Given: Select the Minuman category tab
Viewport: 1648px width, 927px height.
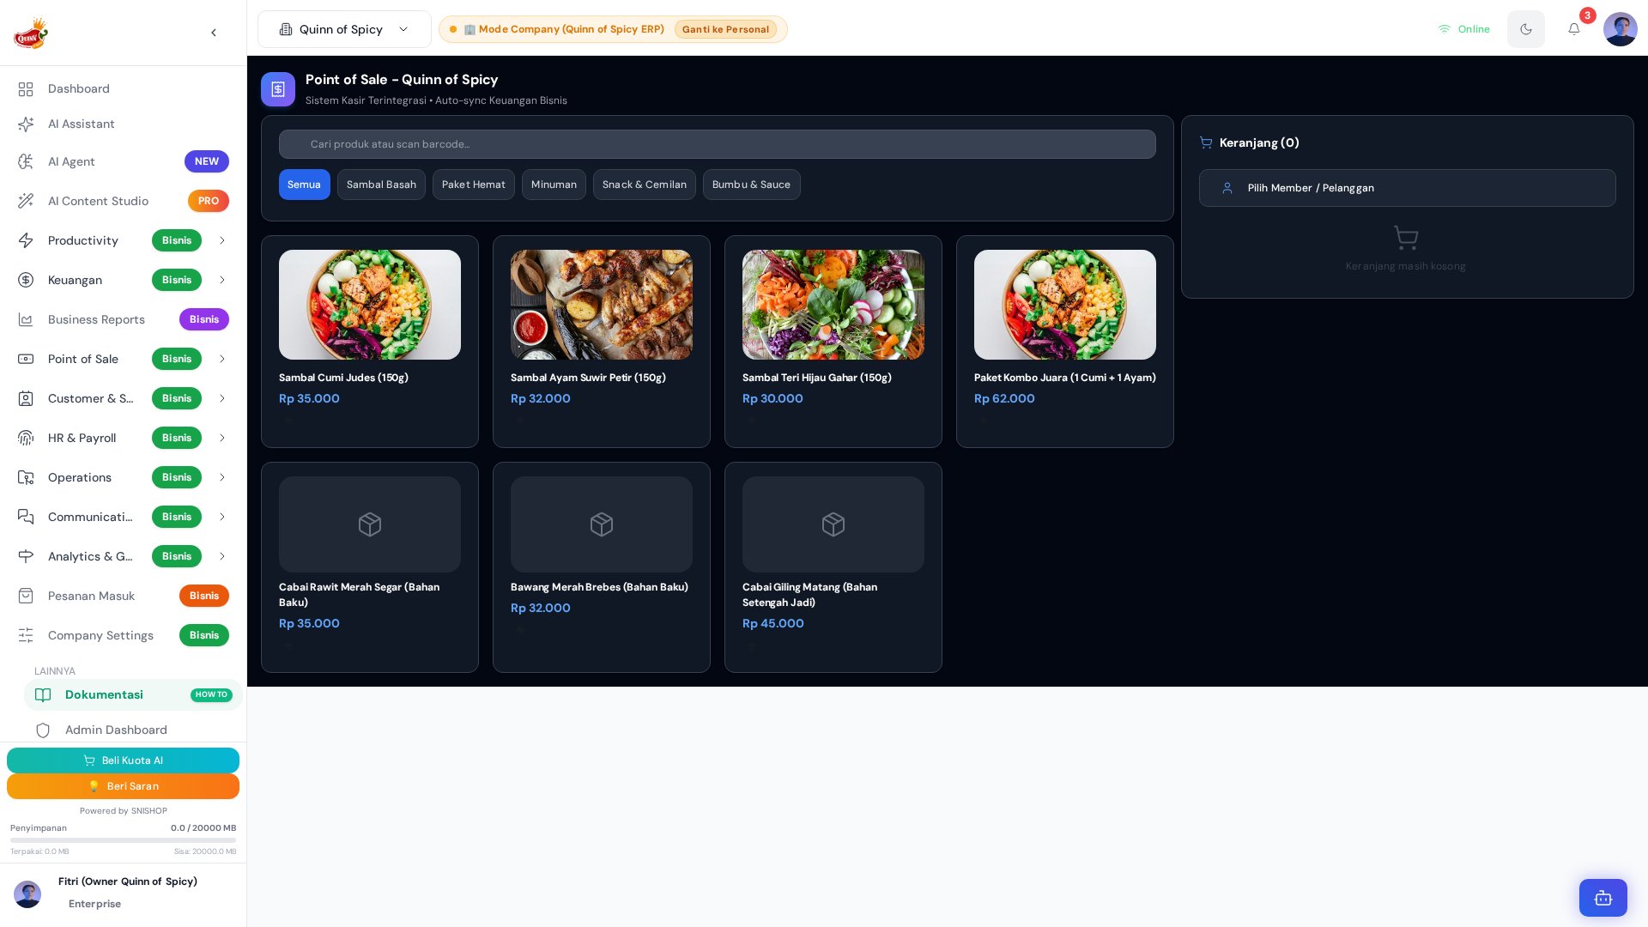Looking at the screenshot, I should click(554, 185).
